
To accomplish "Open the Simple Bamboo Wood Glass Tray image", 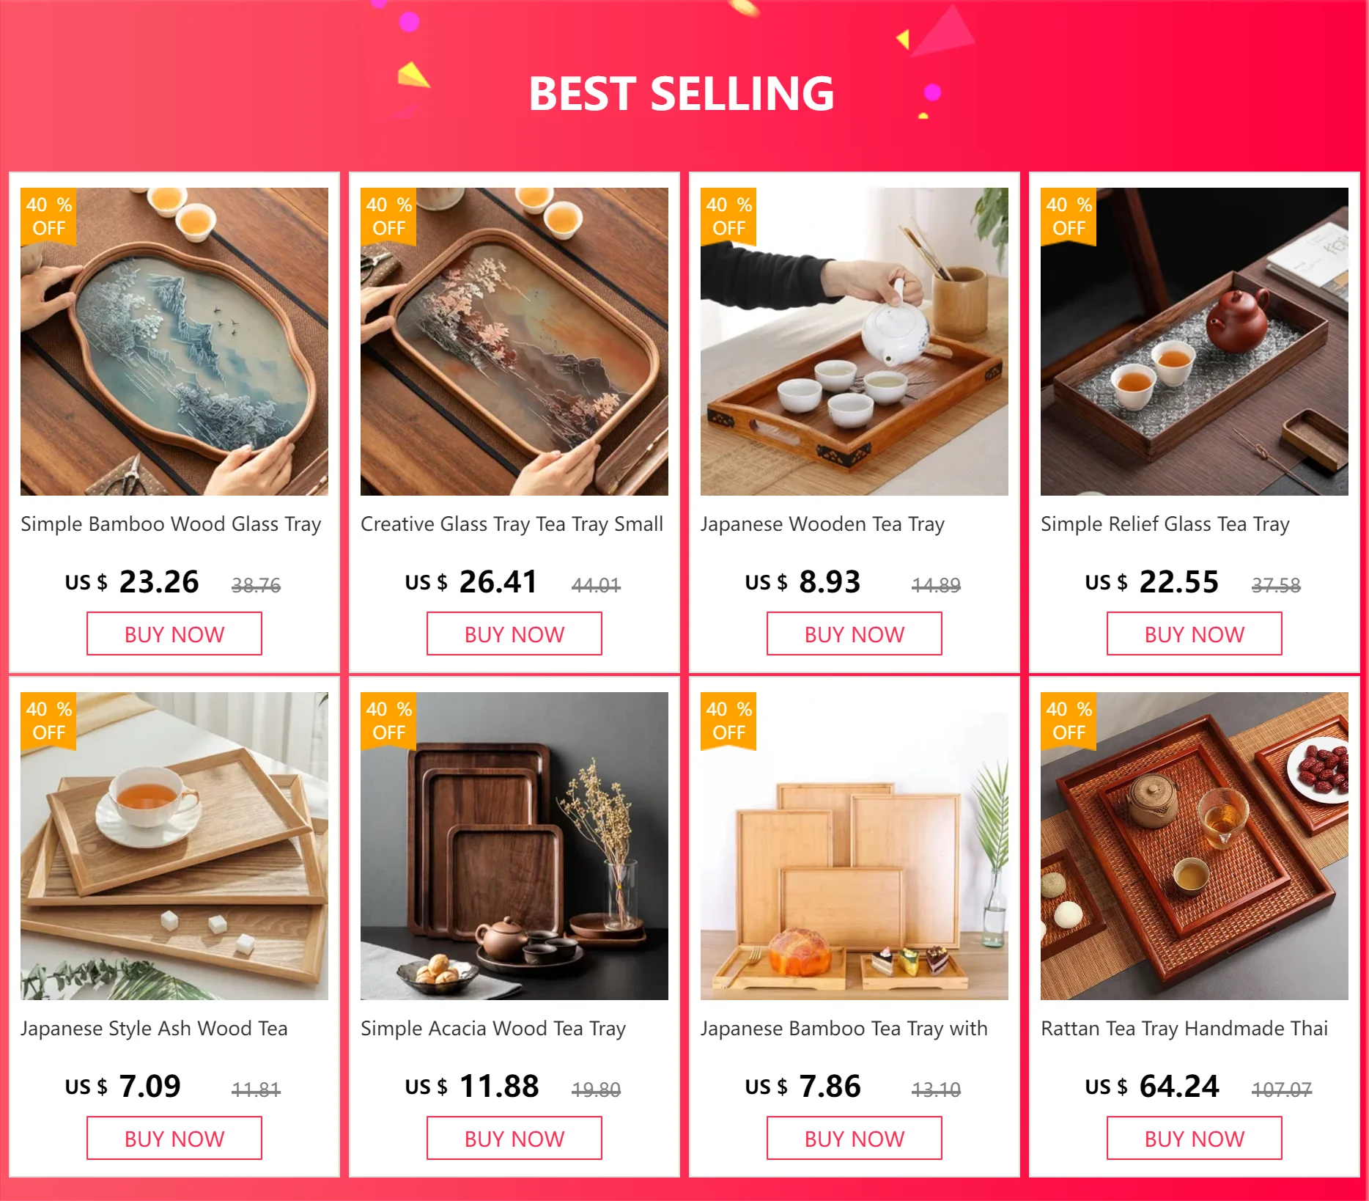I will coord(174,342).
